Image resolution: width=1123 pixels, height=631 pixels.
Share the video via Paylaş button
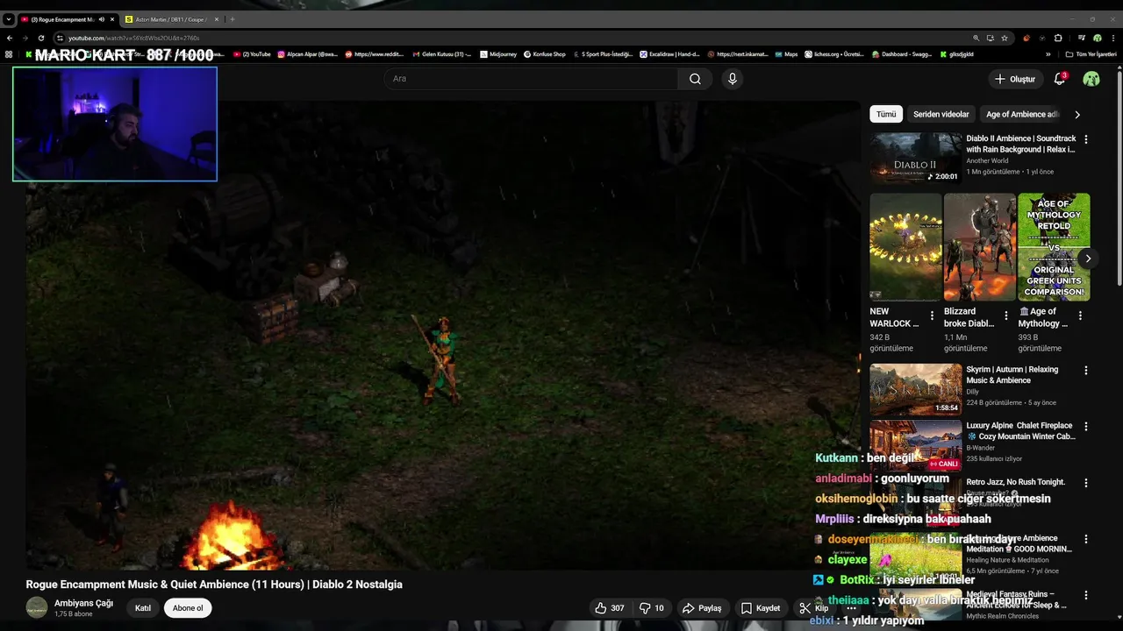(x=702, y=608)
